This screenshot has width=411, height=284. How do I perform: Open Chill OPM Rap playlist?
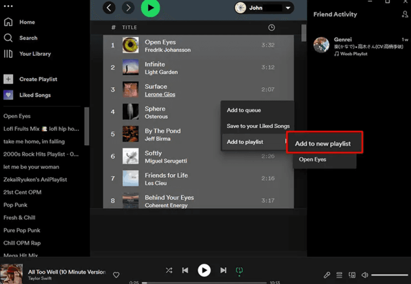pos(22,243)
